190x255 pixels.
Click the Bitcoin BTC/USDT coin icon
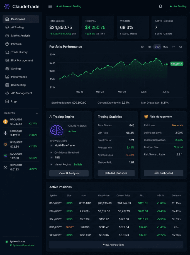pos(6,122)
